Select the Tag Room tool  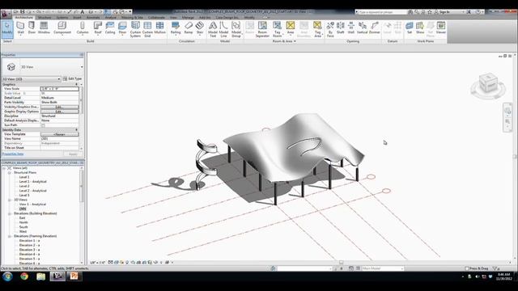click(x=277, y=29)
